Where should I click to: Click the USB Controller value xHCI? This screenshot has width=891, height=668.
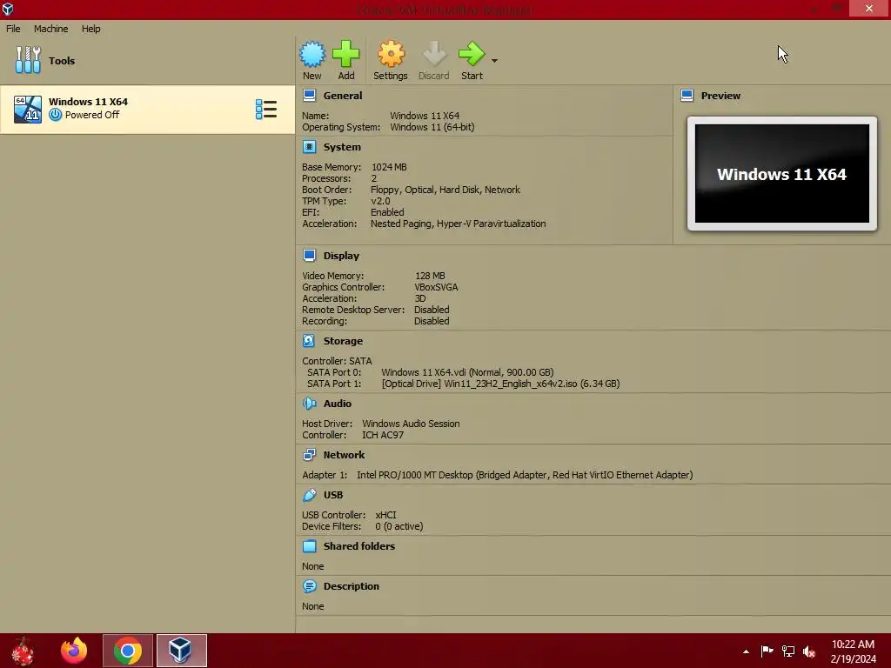[x=385, y=515]
